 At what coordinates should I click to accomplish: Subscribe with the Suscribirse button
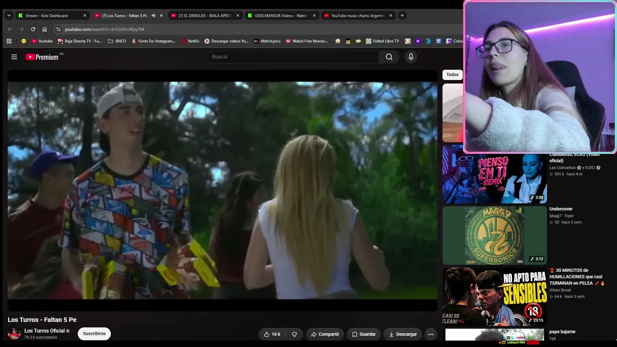point(94,334)
